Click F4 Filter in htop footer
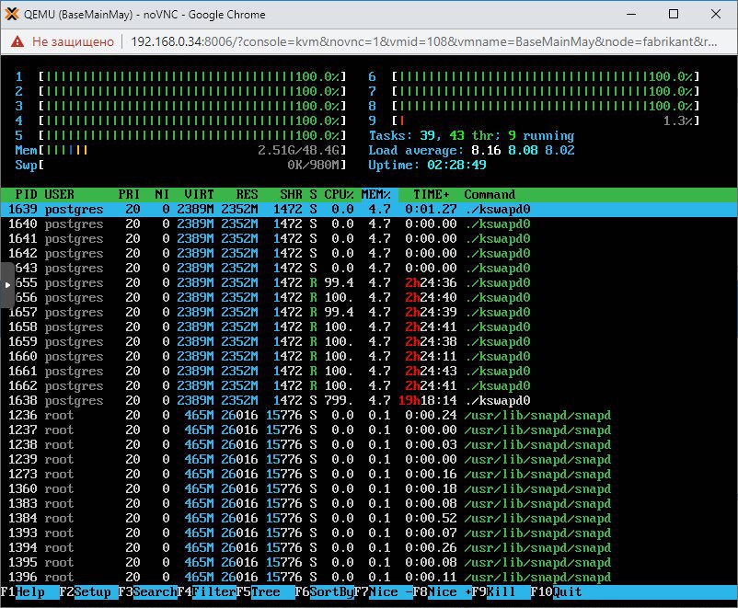The height and width of the screenshot is (608, 738). point(206,592)
